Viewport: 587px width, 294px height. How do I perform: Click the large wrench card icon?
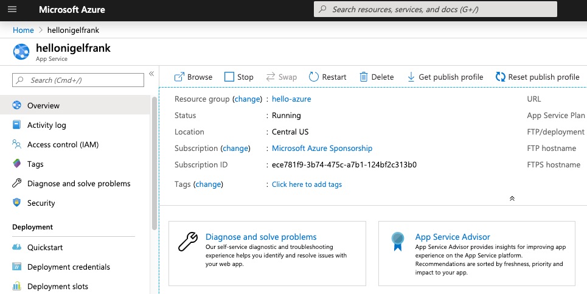click(187, 242)
